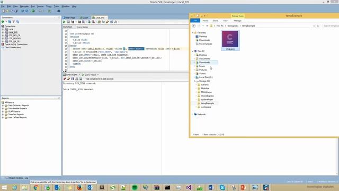Screen dimensions: 339x191
Task: Click the Back navigation arrow in main toolbar
Action: pos(22,11)
